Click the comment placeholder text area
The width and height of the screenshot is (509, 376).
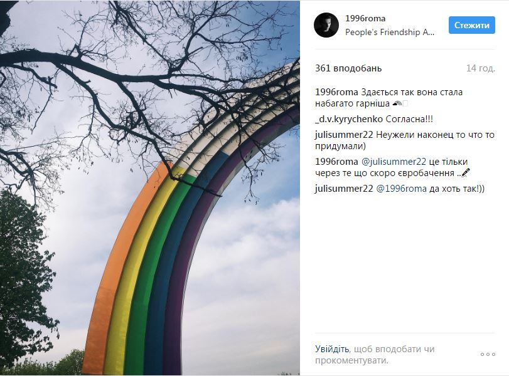[375, 355]
